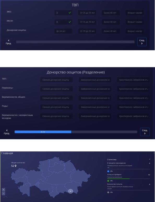The width and height of the screenshot is (155, 202).
Task: Click Переносы 'Замороженные донорские' field
Action: [95, 89]
